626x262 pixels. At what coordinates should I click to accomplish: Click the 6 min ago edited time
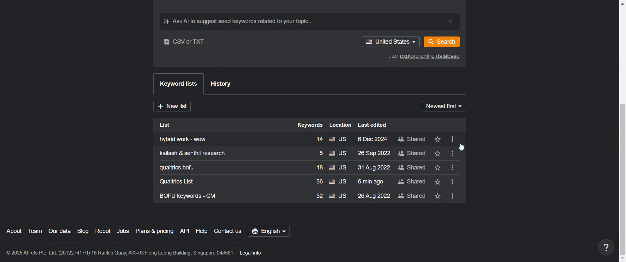click(370, 182)
